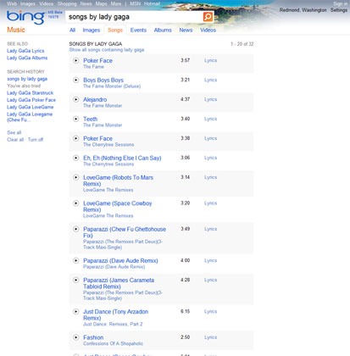Click the 1 - 20 of 32 results count
The height and width of the screenshot is (356, 350).
click(242, 44)
